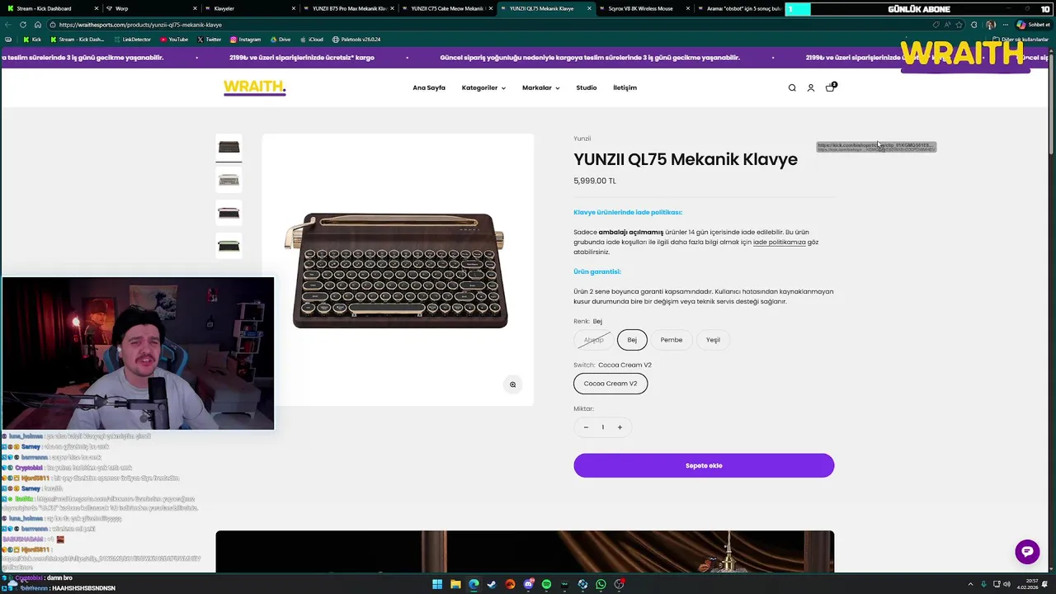Viewport: 1056px width, 594px height.
Task: Click the WRAITH logo in site header
Action: pyautogui.click(x=255, y=87)
